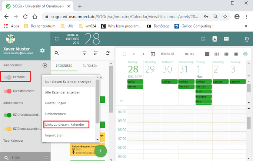The height and width of the screenshot is (161, 253).
Task: Refresh the events list
Action: click(x=107, y=53)
